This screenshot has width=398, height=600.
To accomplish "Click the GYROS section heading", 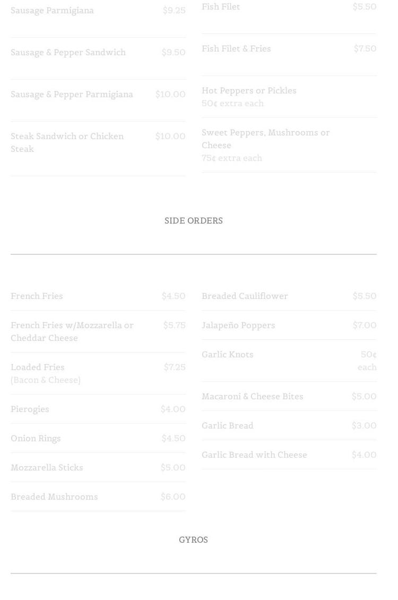I will click(194, 540).
